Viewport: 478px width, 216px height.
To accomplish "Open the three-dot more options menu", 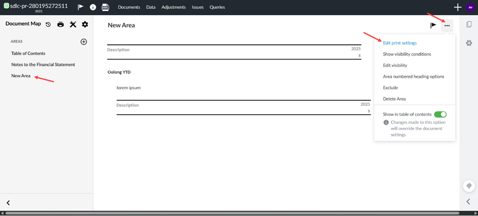I will (447, 25).
